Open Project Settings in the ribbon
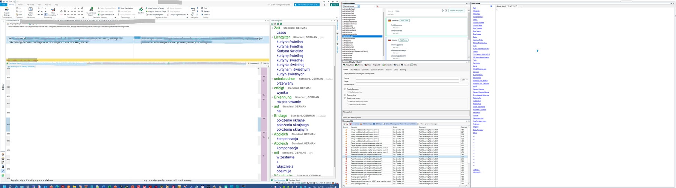 point(7,12)
